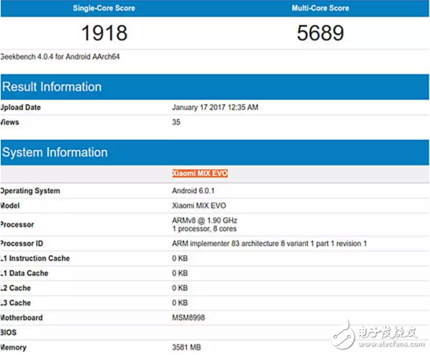Click the Single-Core Score column header
Image resolution: width=430 pixels, height=355 pixels.
[x=104, y=8]
